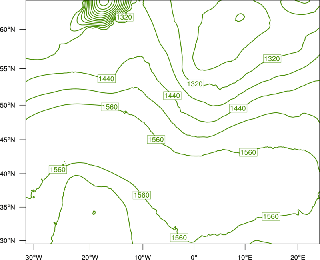320x260 pixels.
Task: Click the 10°W longitude axis label
Action: coord(143,257)
